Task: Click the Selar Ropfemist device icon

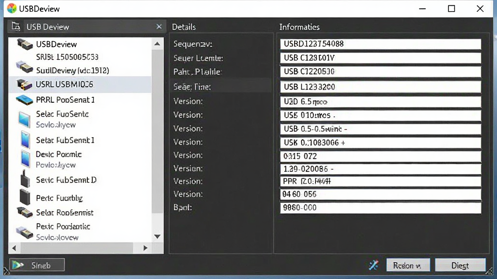Action: point(25,212)
